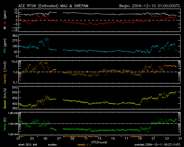The image size is (184, 147).
Task: Click the 'caution:' label at bottom
Action: click(52, 145)
